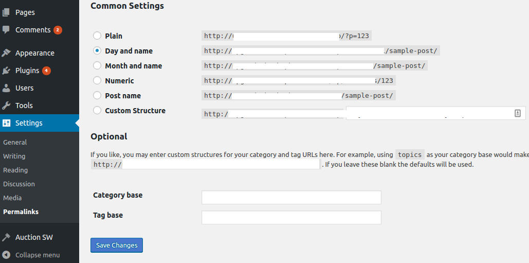
Task: Open the Media settings submenu item
Action: tap(12, 198)
